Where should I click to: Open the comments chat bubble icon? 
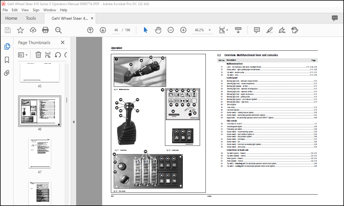click(335, 18)
